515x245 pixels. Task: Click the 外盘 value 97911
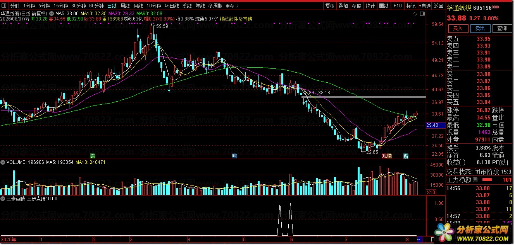[x=483, y=140]
